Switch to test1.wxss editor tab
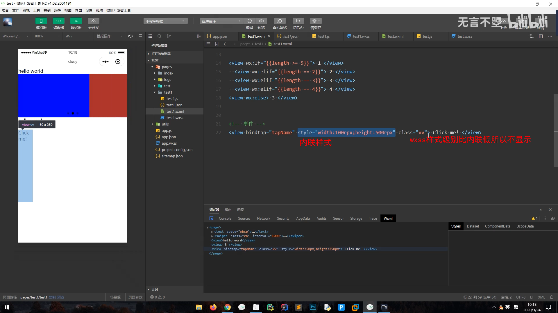The height and width of the screenshot is (313, 558). 361,36
